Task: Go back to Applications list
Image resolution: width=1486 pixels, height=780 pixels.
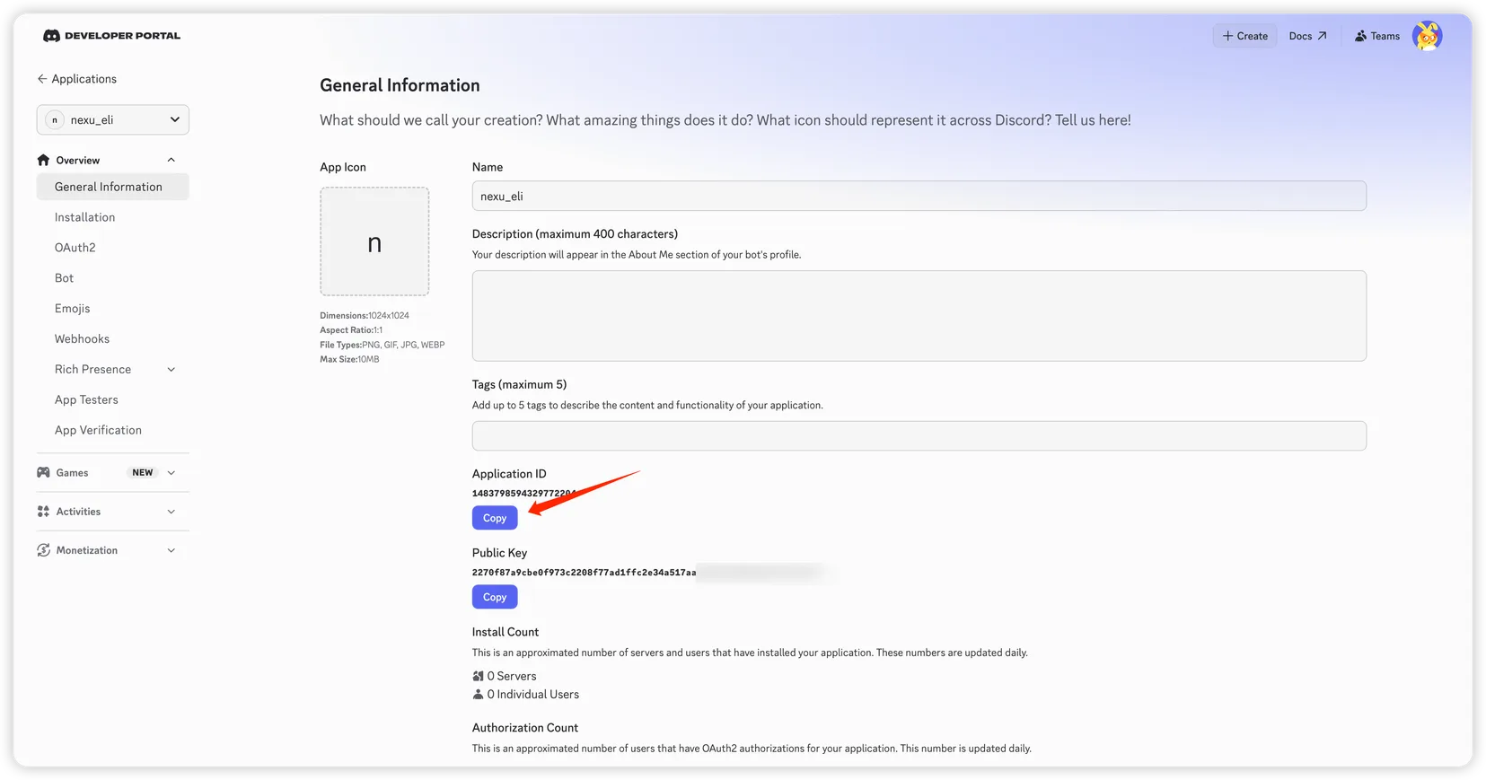Action: [x=77, y=79]
